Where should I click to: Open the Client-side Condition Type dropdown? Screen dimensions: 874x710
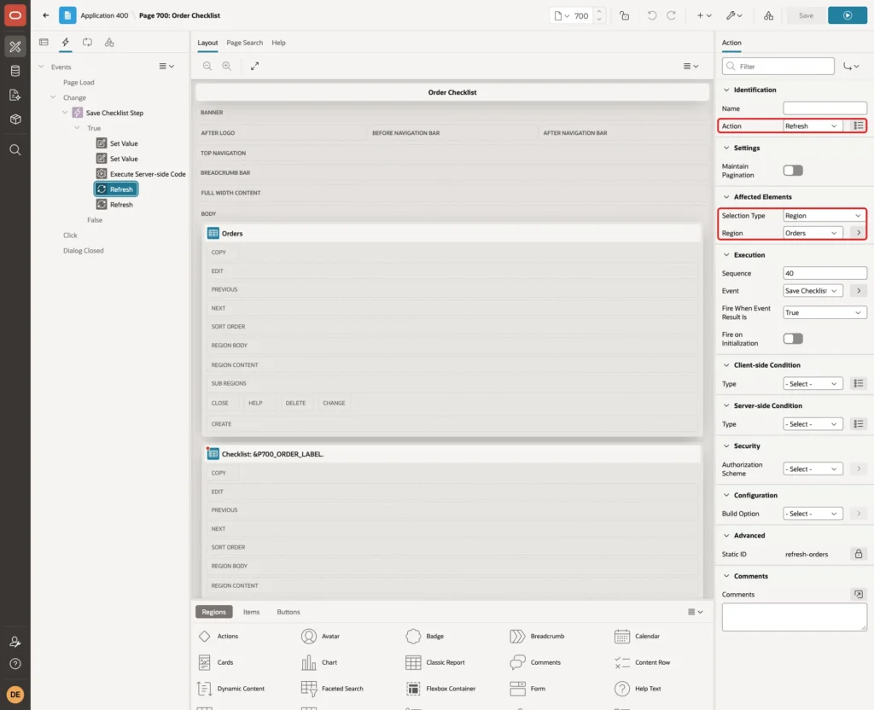(x=813, y=383)
